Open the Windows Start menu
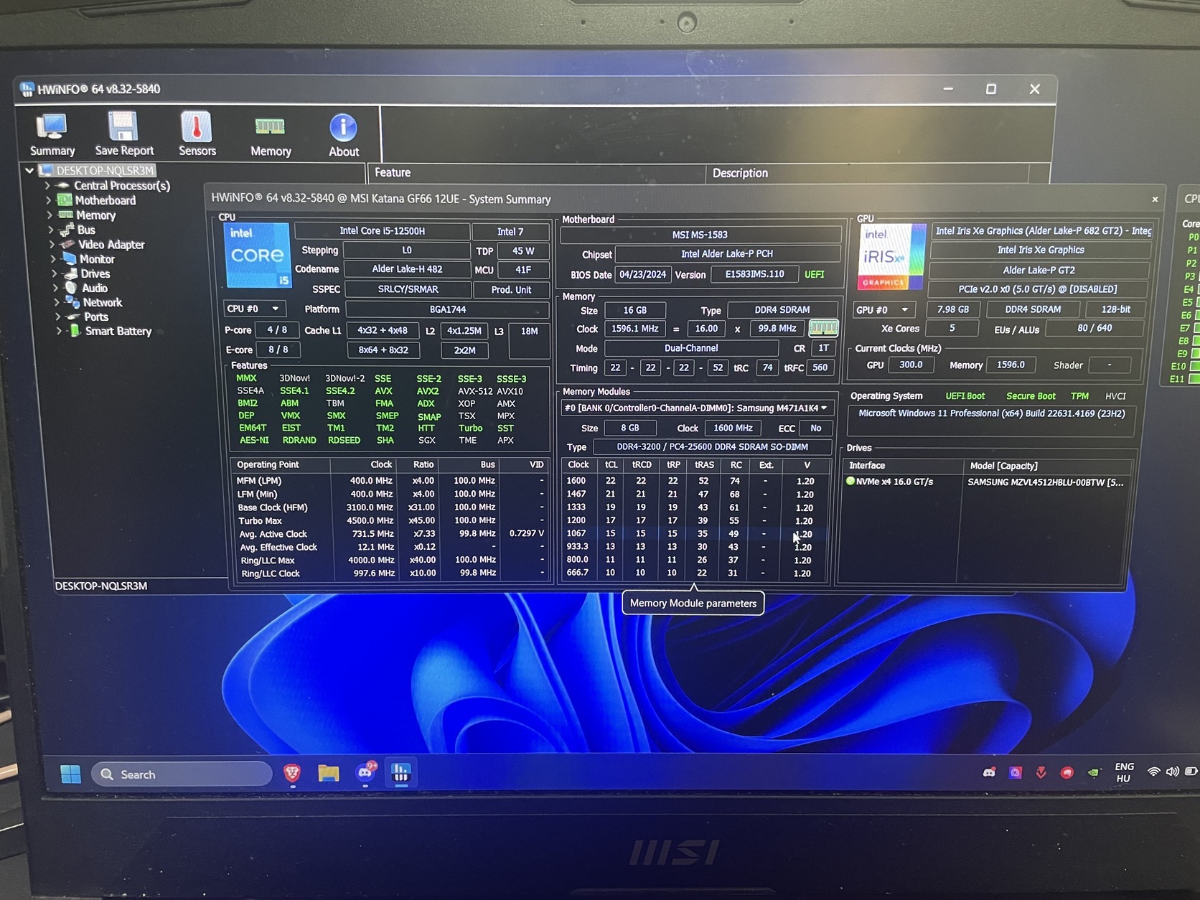The image size is (1200, 900). coord(71,774)
